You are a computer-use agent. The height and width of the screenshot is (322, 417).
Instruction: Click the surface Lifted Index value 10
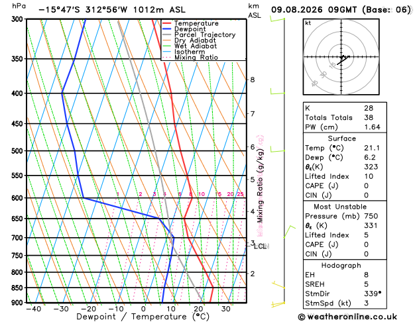[x=369, y=176]
